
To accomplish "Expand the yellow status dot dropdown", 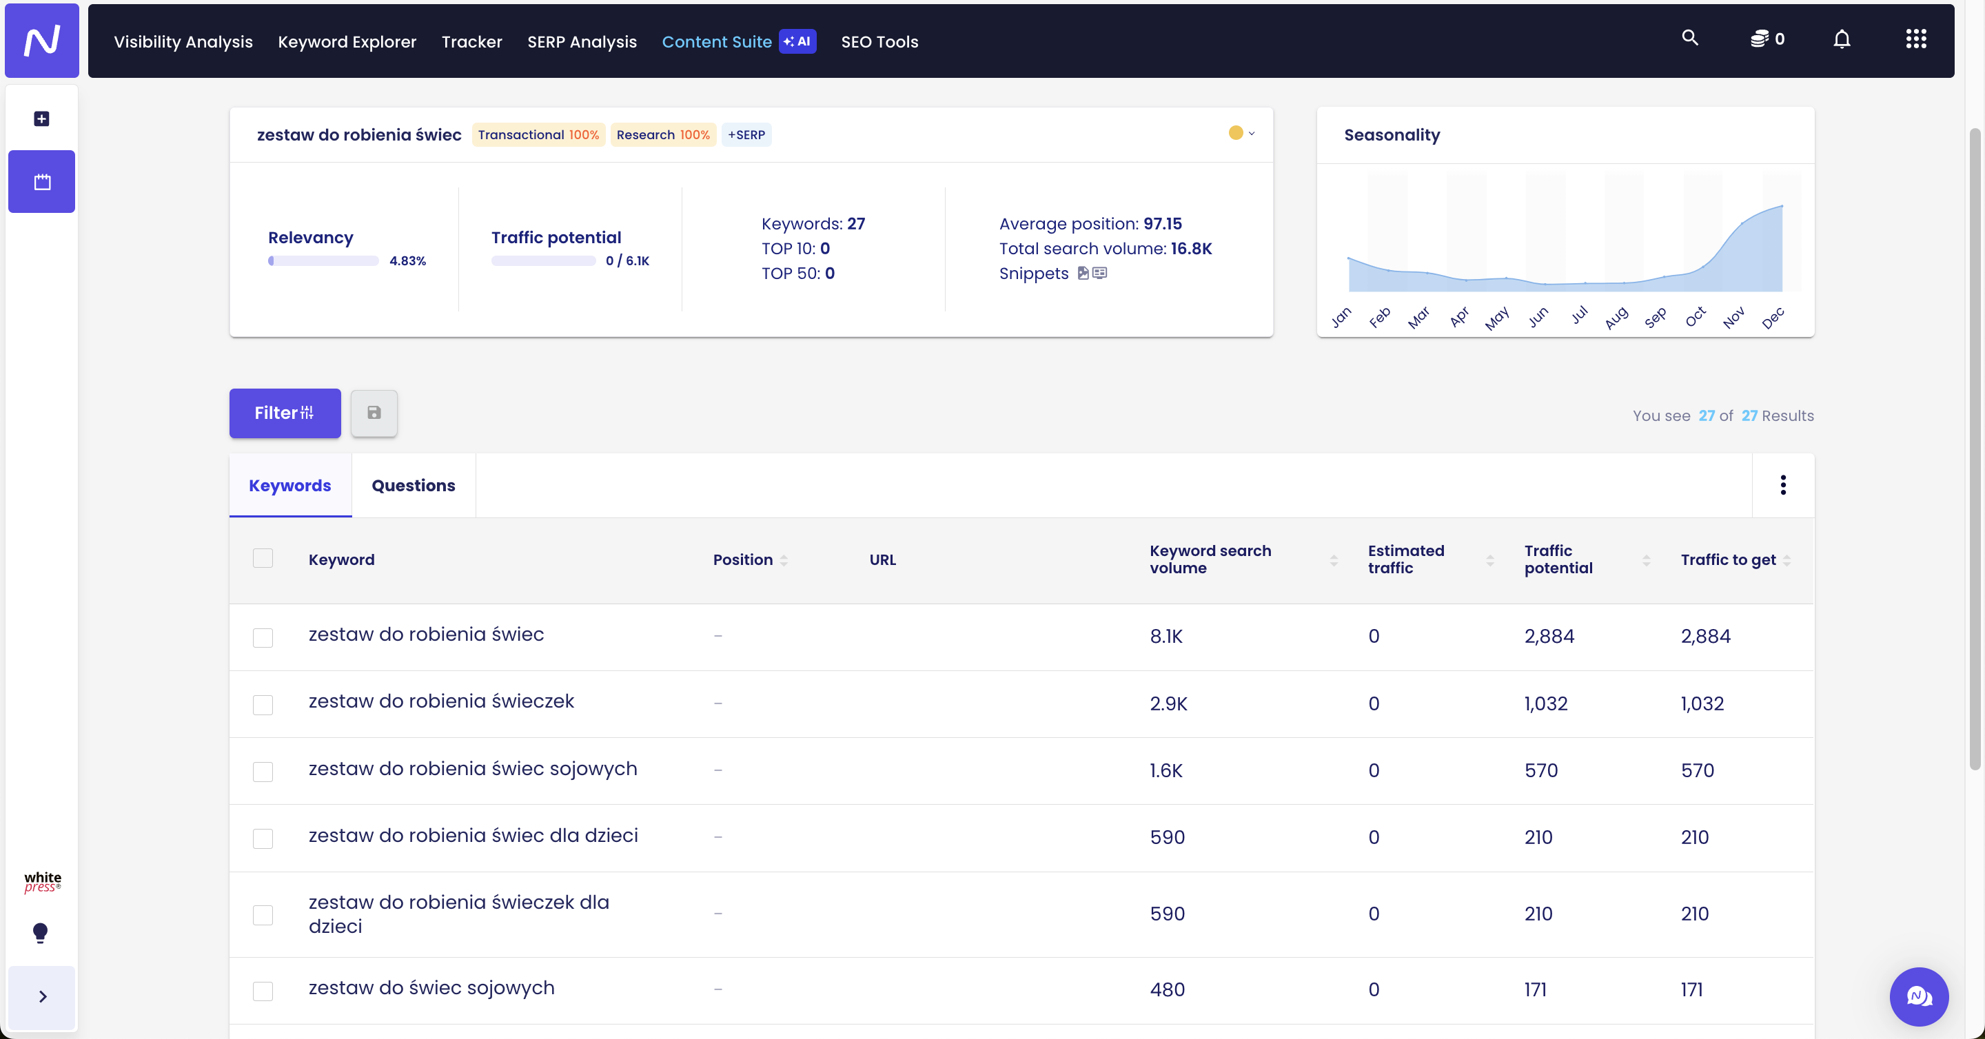I will click(1241, 133).
